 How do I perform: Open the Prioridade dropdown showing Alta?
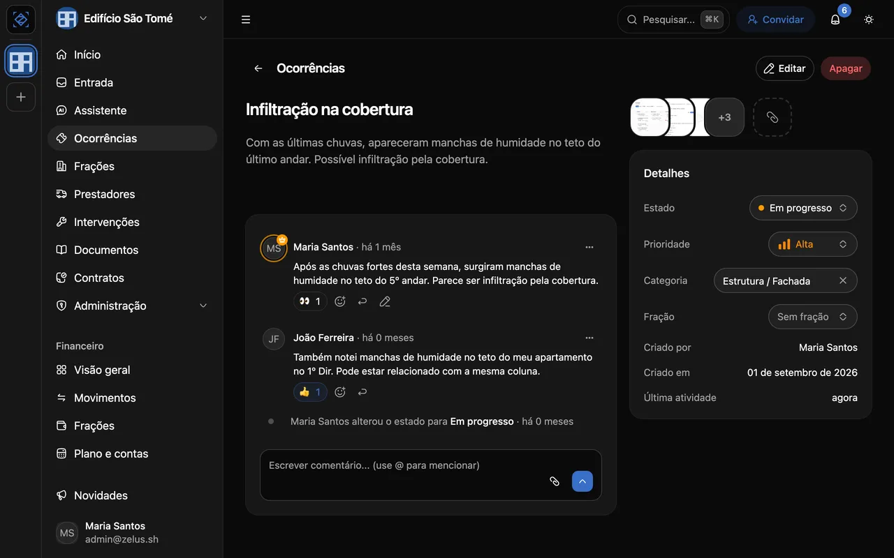[x=813, y=244]
